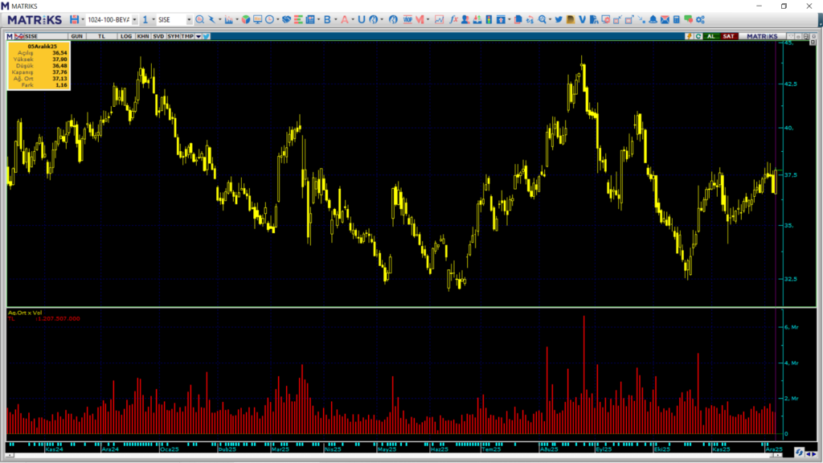Open the envelope messages icon
Viewport: 823px width, 463px height.
tap(665, 19)
